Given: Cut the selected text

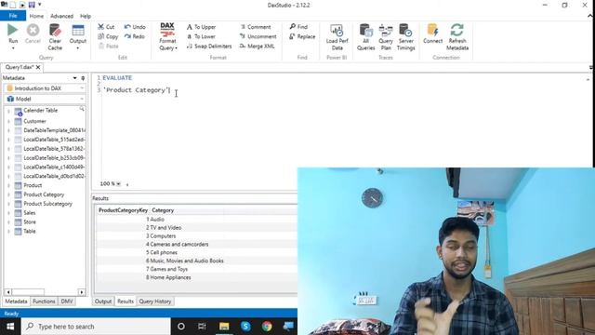Looking at the screenshot, I should coord(106,27).
